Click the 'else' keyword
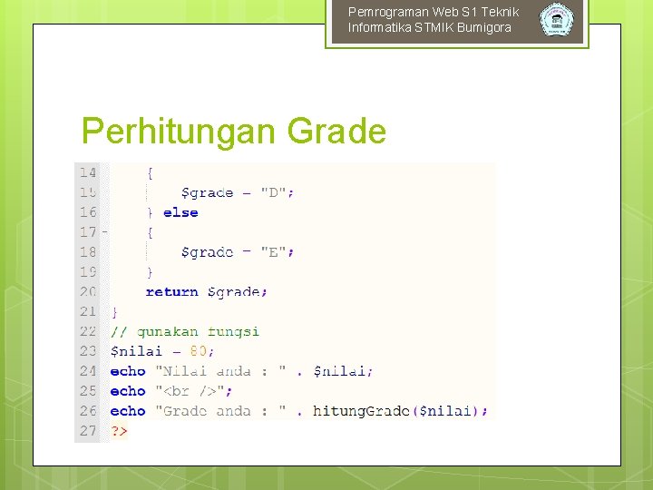This screenshot has width=653, height=490. pos(180,212)
